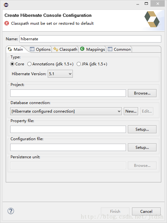This screenshot has height=223, width=167.
Task: Click the Options tab table icon
Action: (32, 49)
